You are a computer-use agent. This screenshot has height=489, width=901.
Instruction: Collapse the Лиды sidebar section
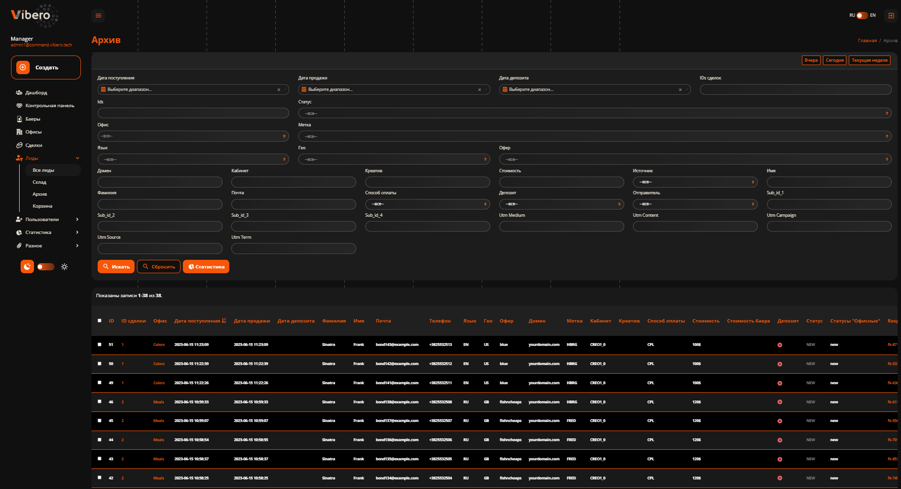tap(47, 158)
